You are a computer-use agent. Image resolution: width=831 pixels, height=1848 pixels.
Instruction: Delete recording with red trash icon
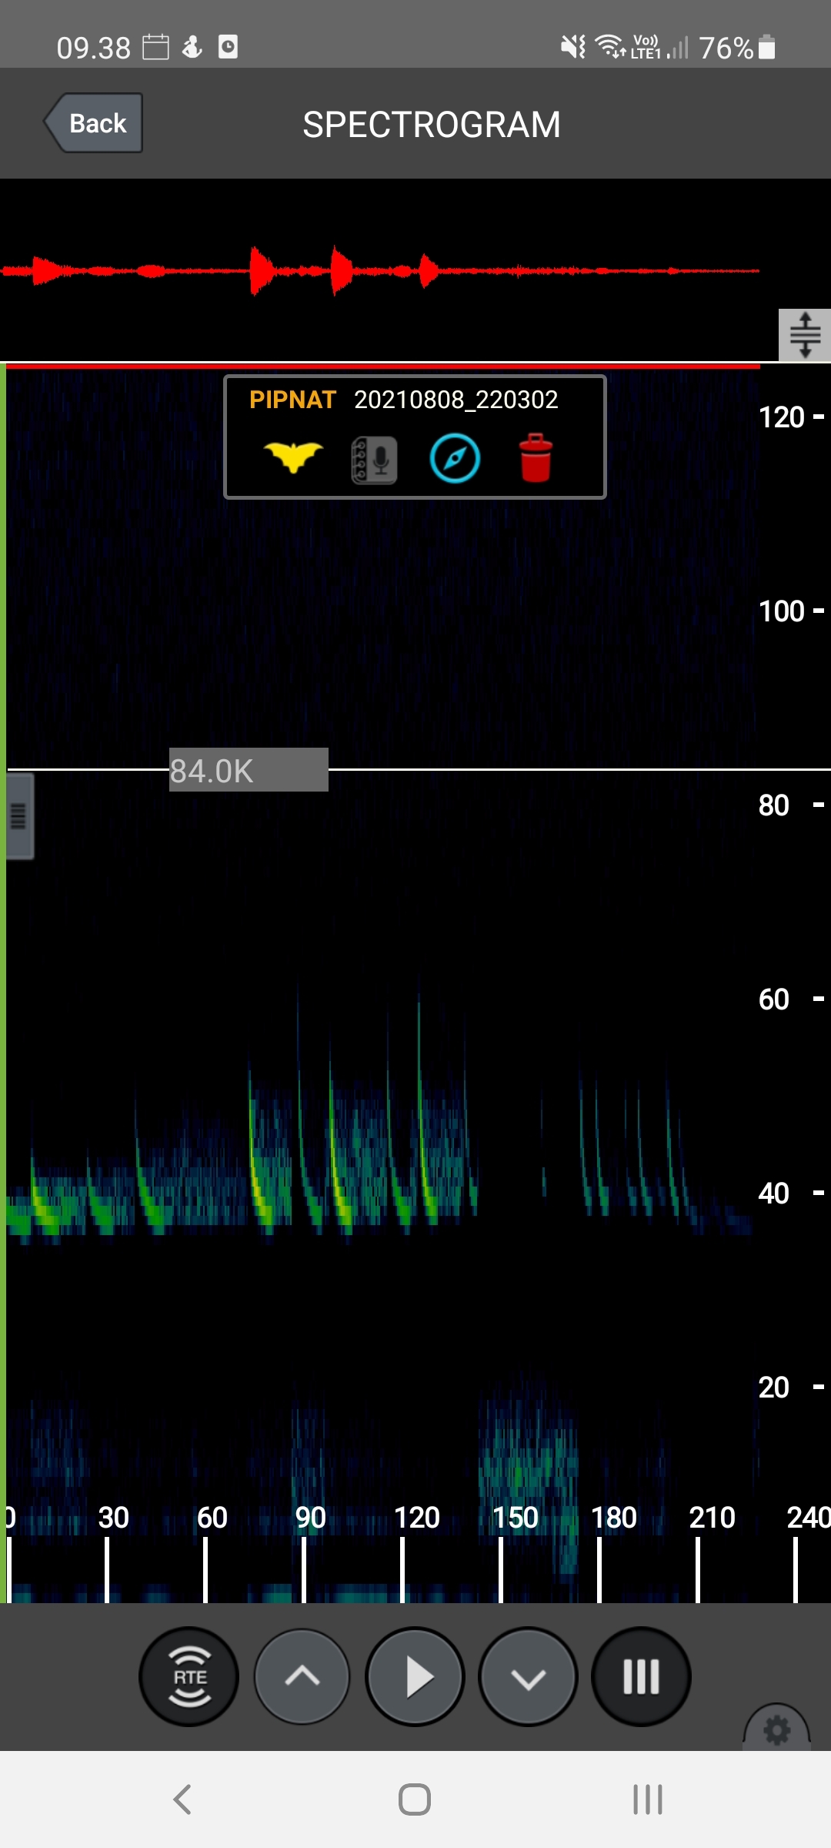pos(536,458)
